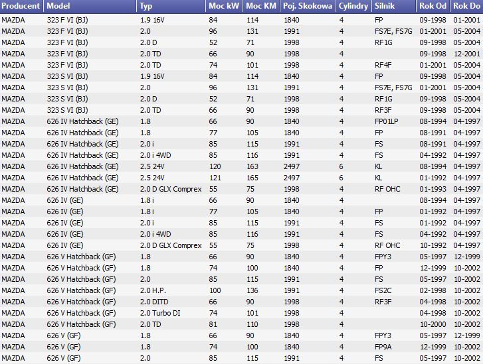The height and width of the screenshot is (364, 483).
Task: Sort by the Moc KM header
Action: 262,6
